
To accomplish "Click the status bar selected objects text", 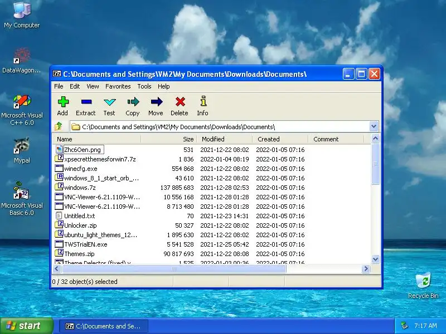I will (85, 282).
